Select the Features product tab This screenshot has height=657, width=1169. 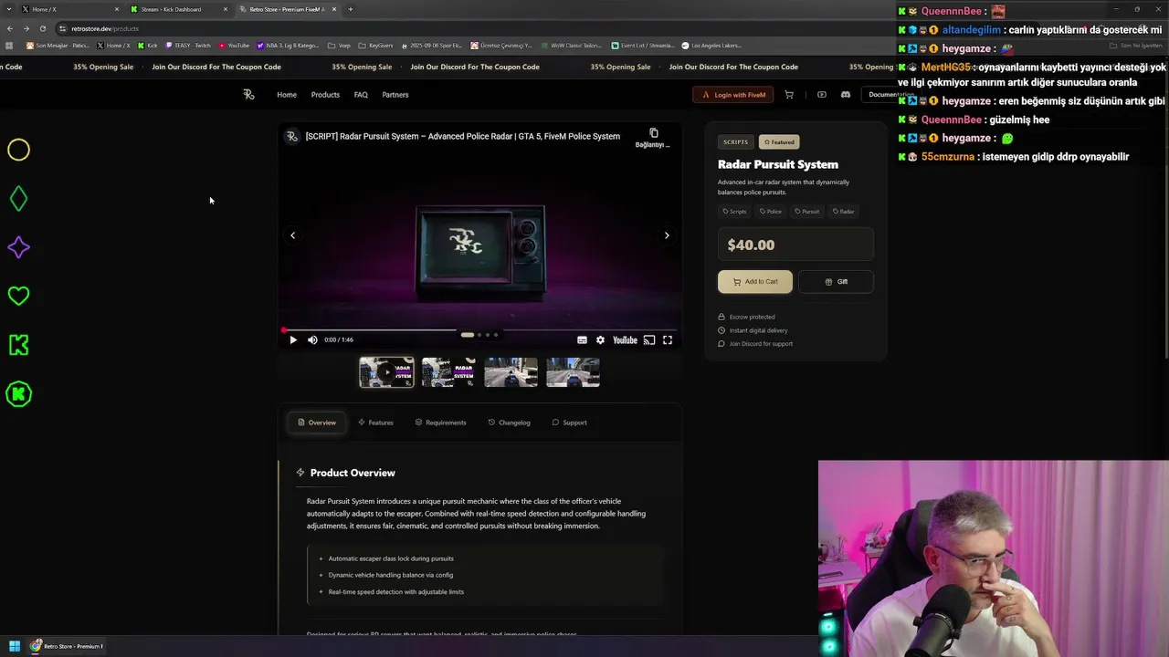(x=375, y=422)
